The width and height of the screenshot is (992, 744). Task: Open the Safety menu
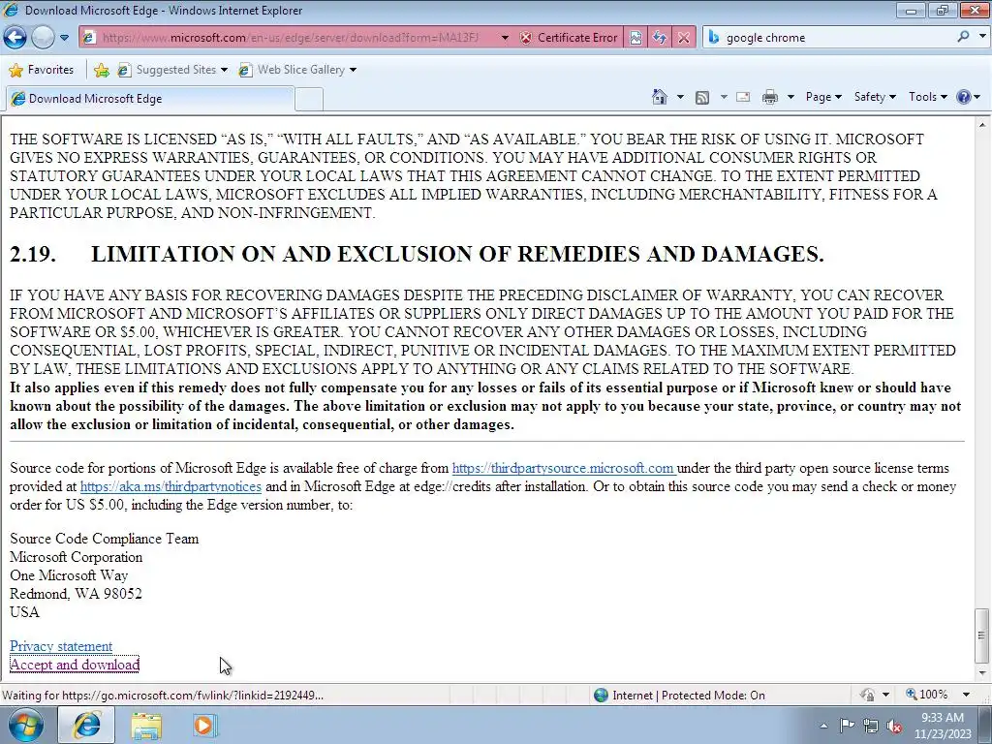click(x=875, y=97)
